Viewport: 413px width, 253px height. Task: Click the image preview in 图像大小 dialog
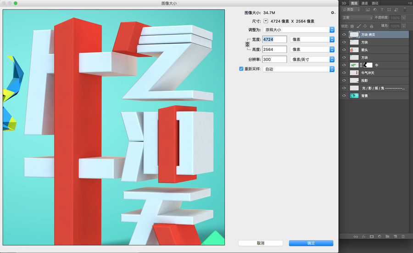114,127
